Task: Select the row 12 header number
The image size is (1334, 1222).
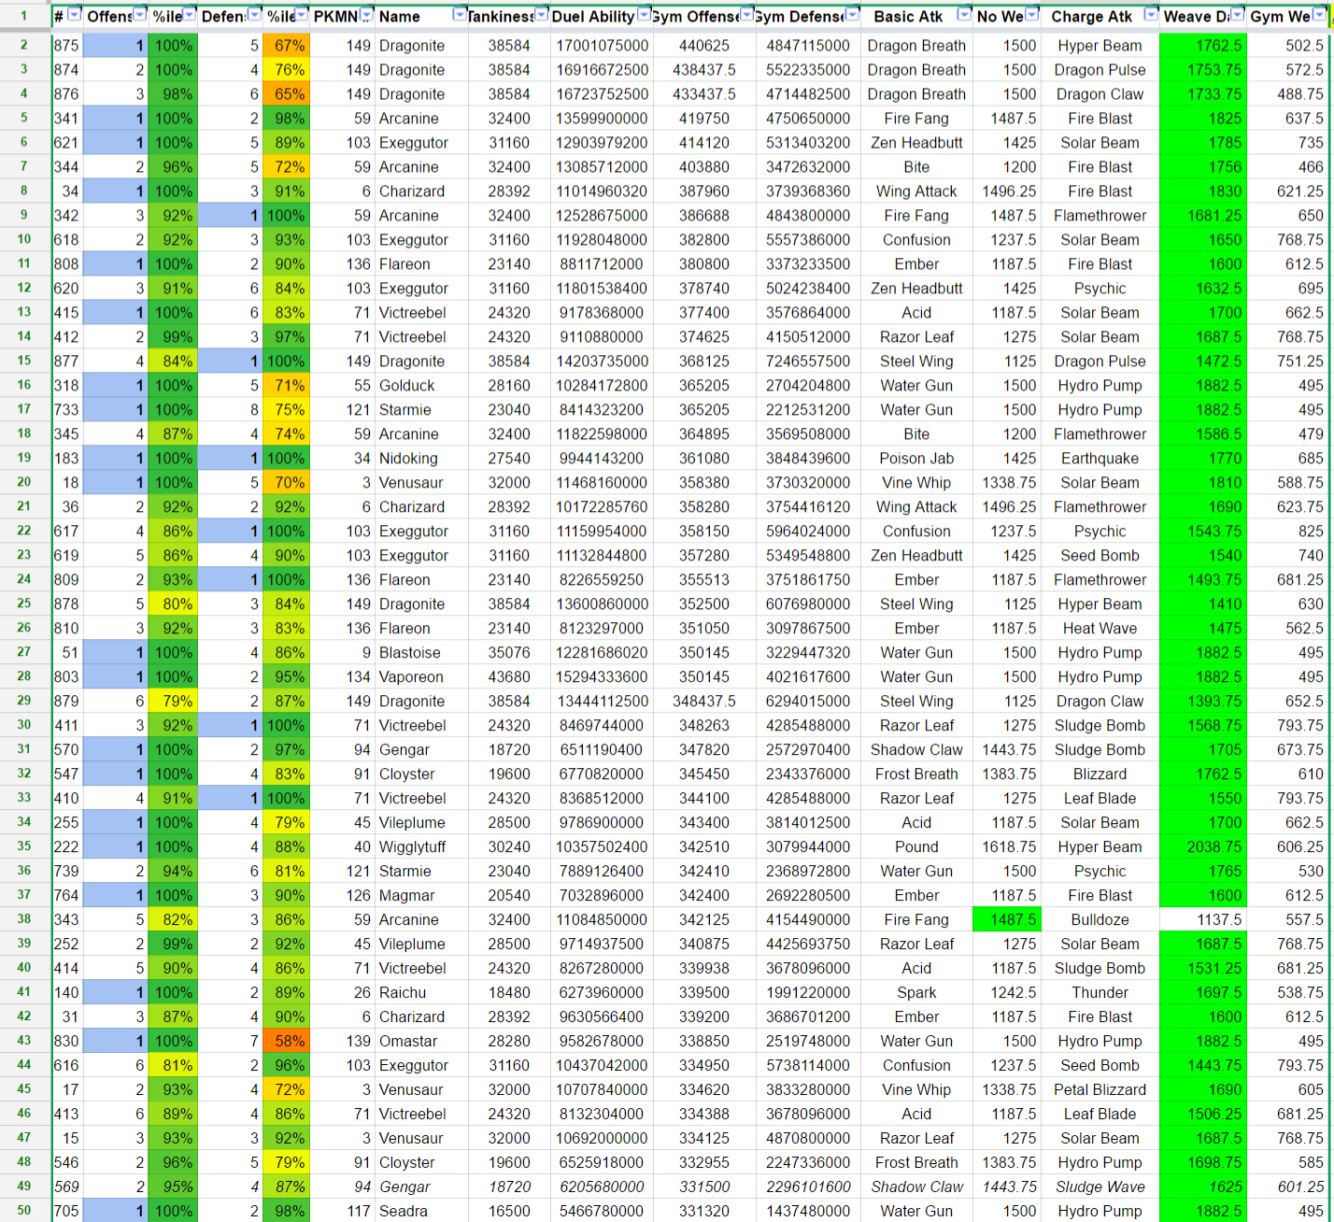Action: click(24, 288)
